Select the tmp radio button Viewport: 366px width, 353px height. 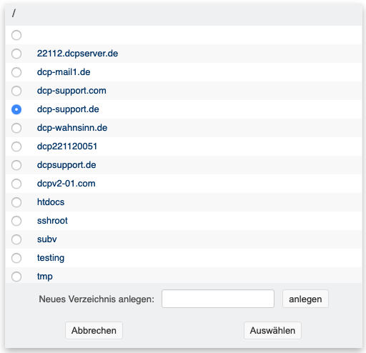[16, 277]
